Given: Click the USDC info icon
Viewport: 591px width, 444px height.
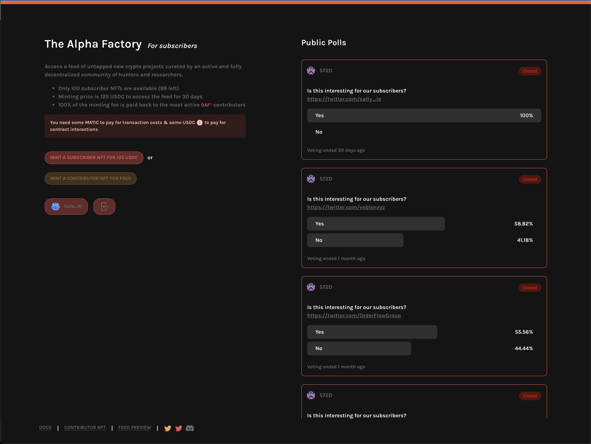Looking at the screenshot, I should click(x=200, y=123).
